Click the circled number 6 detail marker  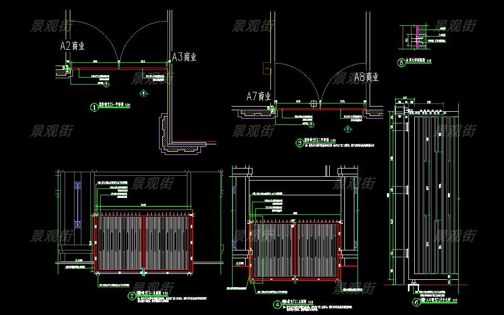pos(416,302)
